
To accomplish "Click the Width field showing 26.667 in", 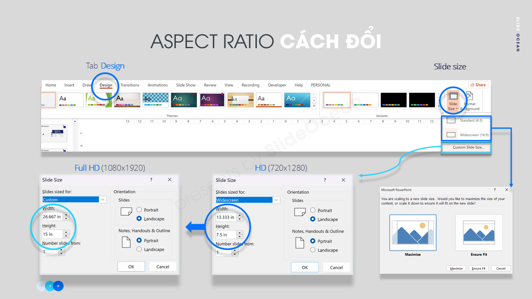I will tap(52, 217).
